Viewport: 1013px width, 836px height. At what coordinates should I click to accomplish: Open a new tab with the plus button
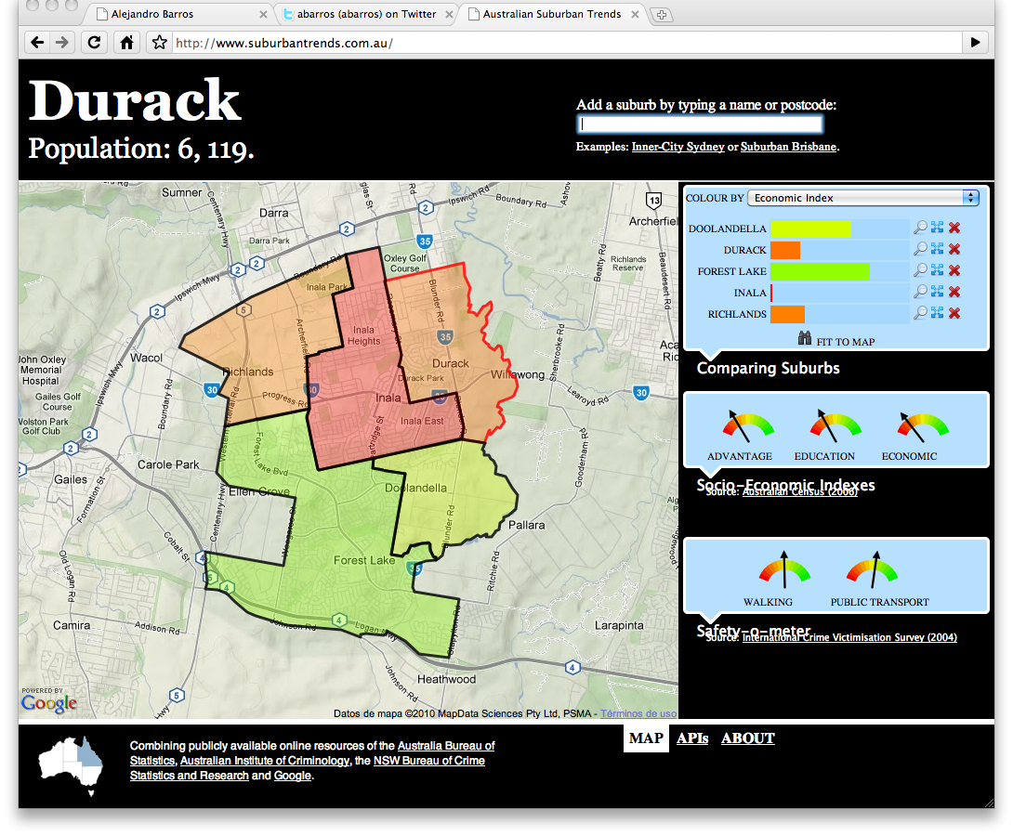click(662, 15)
